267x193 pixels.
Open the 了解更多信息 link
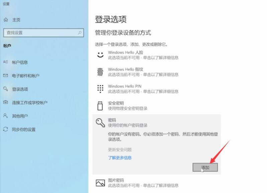pyautogui.click(x=120, y=158)
